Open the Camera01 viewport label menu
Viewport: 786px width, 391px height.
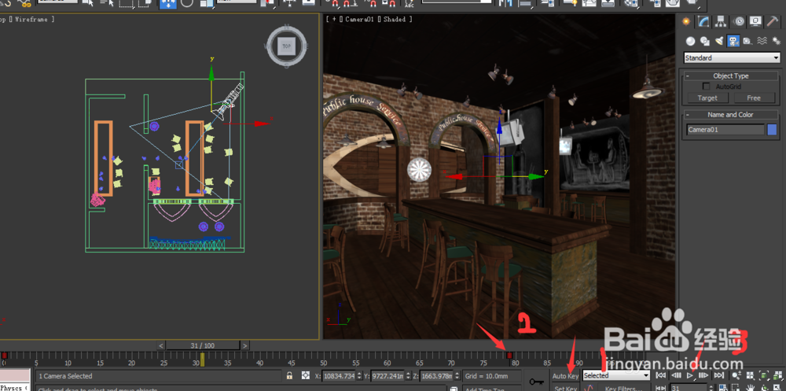[x=360, y=19]
